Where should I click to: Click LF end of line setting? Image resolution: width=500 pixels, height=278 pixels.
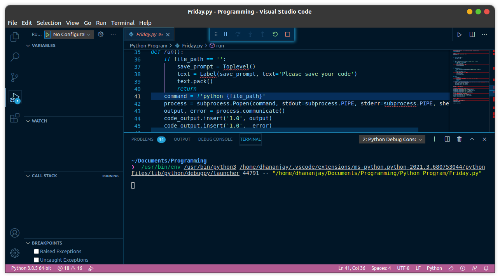pos(418,268)
